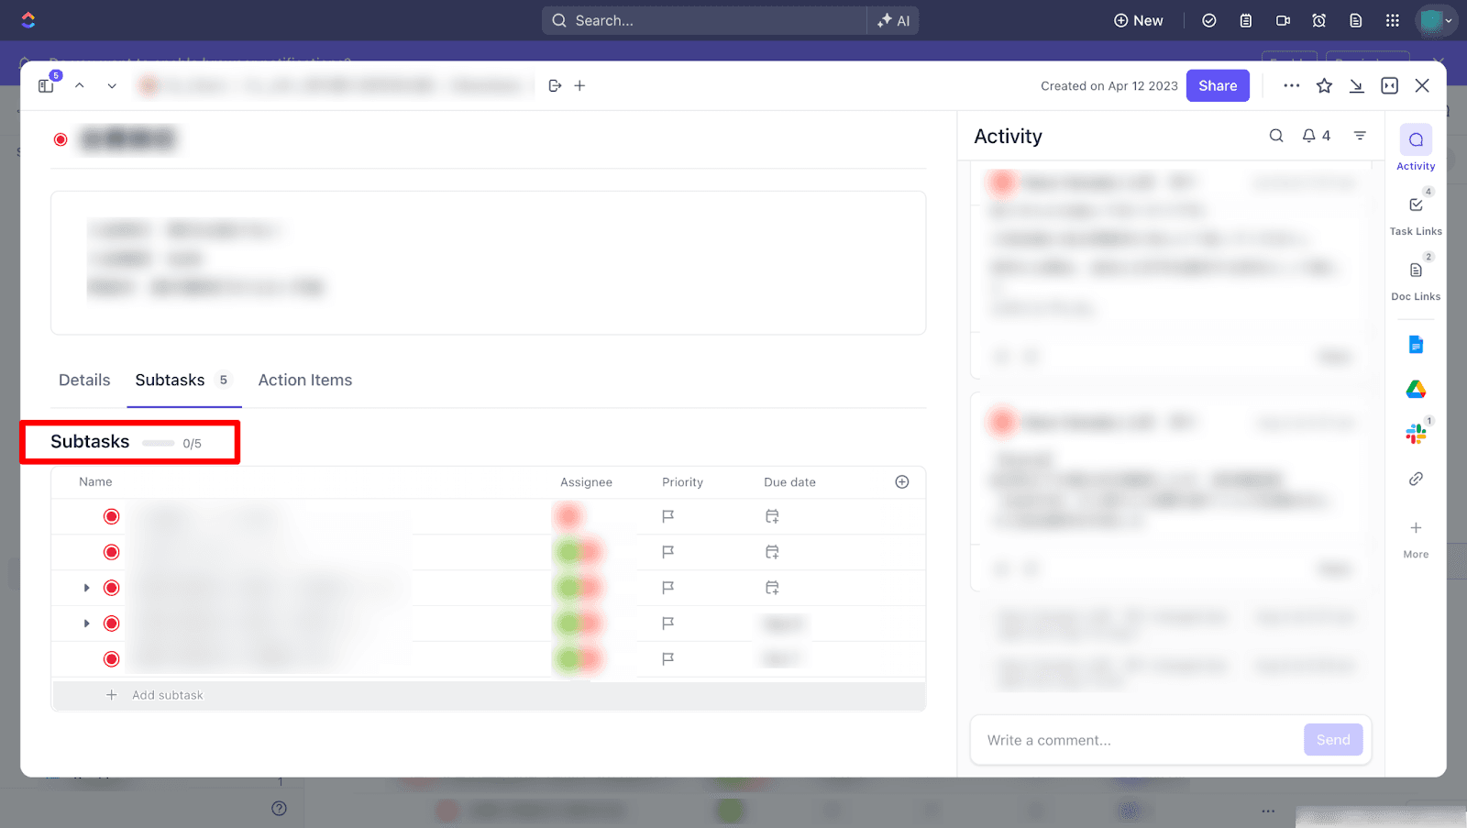Click More plus in right sidebar
The image size is (1467, 828).
(x=1416, y=538)
